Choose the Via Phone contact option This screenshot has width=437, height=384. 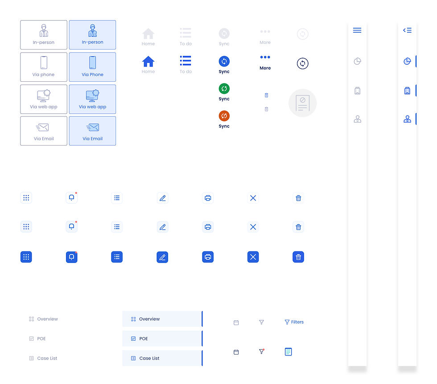pyautogui.click(x=92, y=67)
